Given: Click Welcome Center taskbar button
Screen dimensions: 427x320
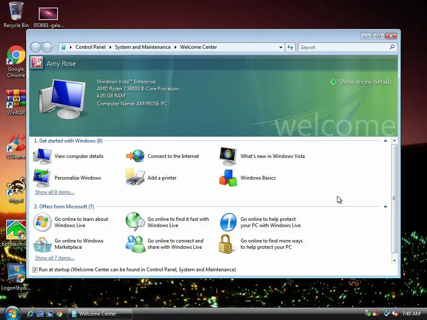Looking at the screenshot, I should coord(100,314).
